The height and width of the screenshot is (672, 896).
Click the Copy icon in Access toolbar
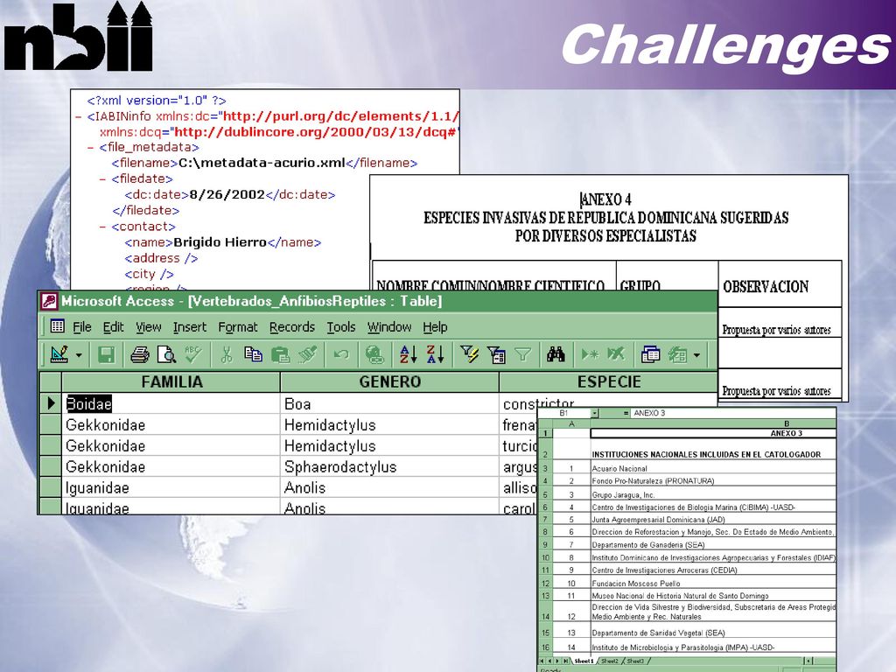tap(253, 355)
